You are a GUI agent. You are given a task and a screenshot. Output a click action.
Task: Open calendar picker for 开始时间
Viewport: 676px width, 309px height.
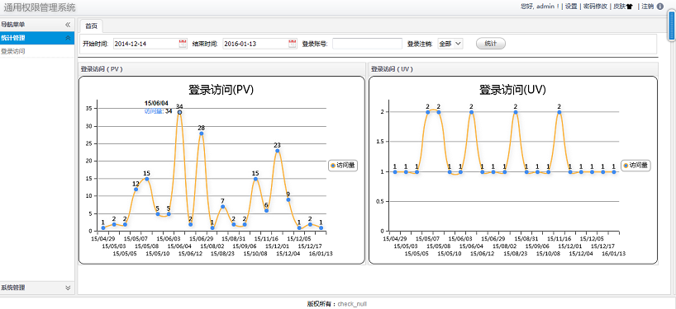pos(183,44)
